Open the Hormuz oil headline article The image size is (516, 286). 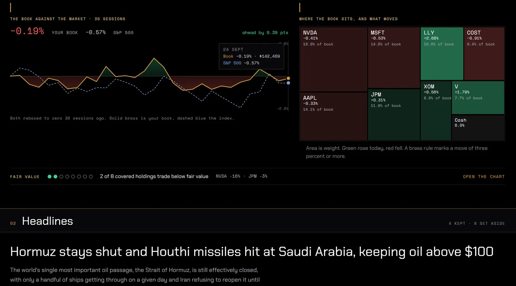tap(252, 252)
